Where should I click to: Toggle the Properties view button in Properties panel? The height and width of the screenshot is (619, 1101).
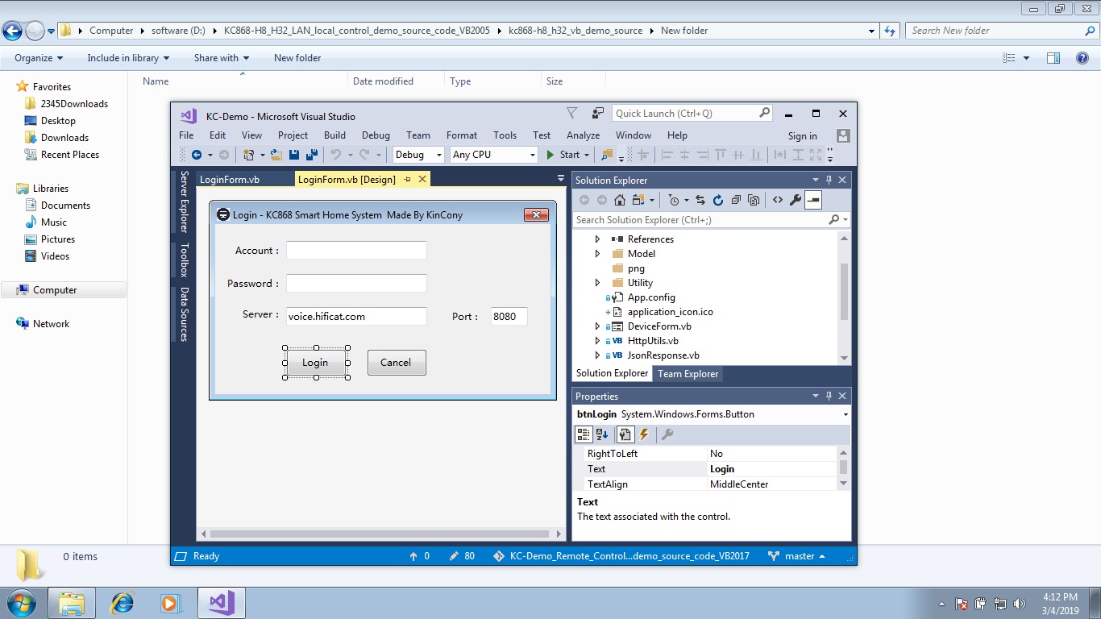[x=625, y=434]
